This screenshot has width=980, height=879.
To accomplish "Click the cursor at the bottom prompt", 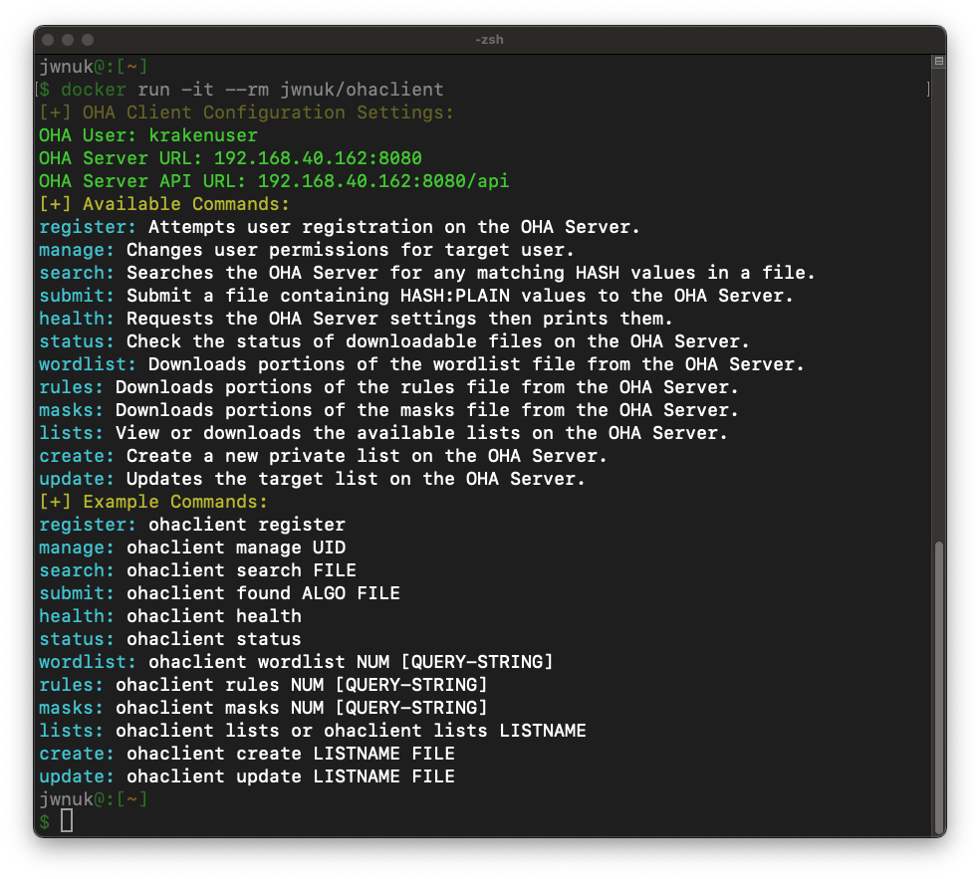I will [67, 821].
